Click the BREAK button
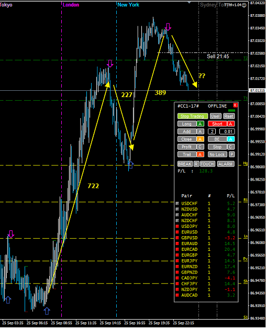The image size is (266, 328). point(185,164)
